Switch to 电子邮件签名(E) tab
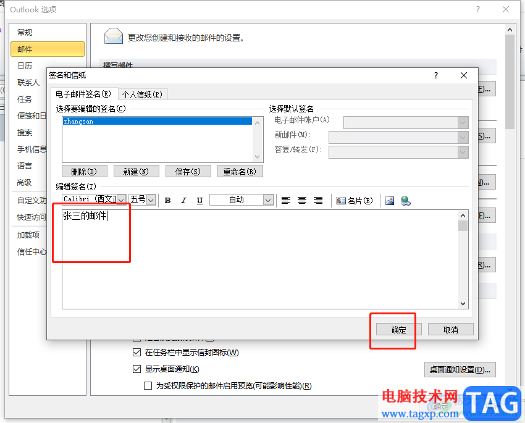 83,94
